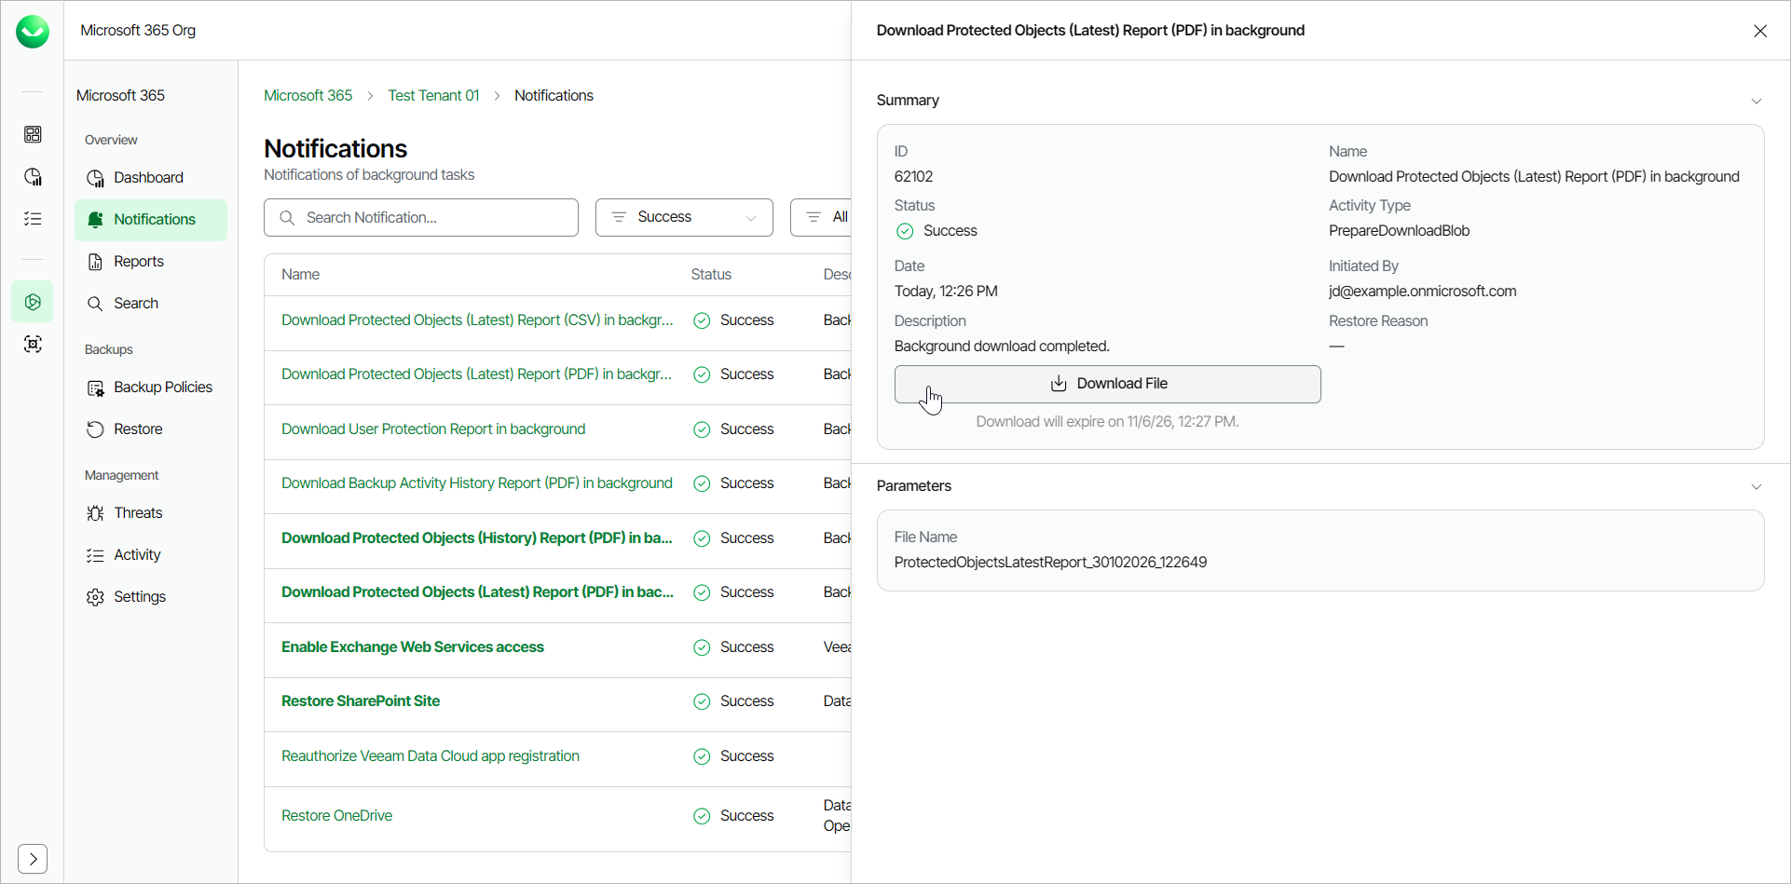This screenshot has width=1791, height=884.
Task: Focus the Search Notification field
Action: pos(421,217)
